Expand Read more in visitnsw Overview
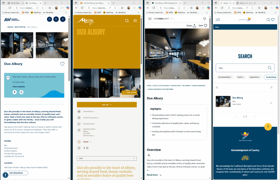The height and width of the screenshot is (180, 280). coord(154,175)
